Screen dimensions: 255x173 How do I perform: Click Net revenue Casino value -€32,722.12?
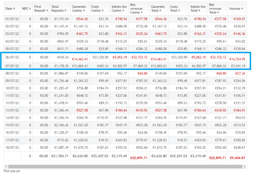click(139, 57)
